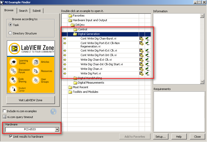Open the Articles icon in LabVIEW Zone
Image resolution: width=207 pixels, height=142 pixels.
[36, 62]
